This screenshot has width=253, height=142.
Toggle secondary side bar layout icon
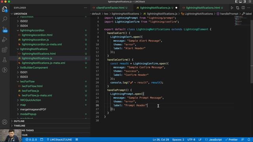[244, 2]
